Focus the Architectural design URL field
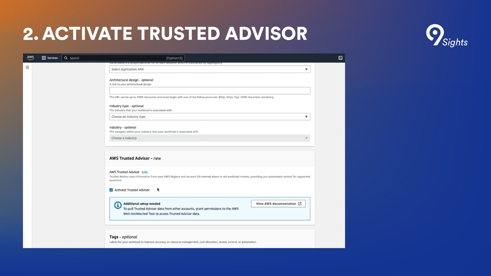 (x=210, y=90)
